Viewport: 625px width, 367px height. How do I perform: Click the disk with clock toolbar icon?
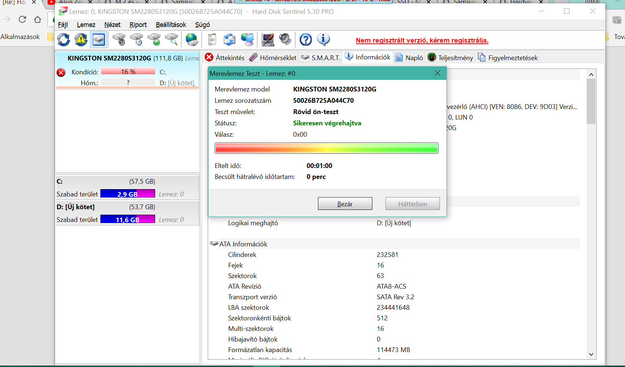137,39
